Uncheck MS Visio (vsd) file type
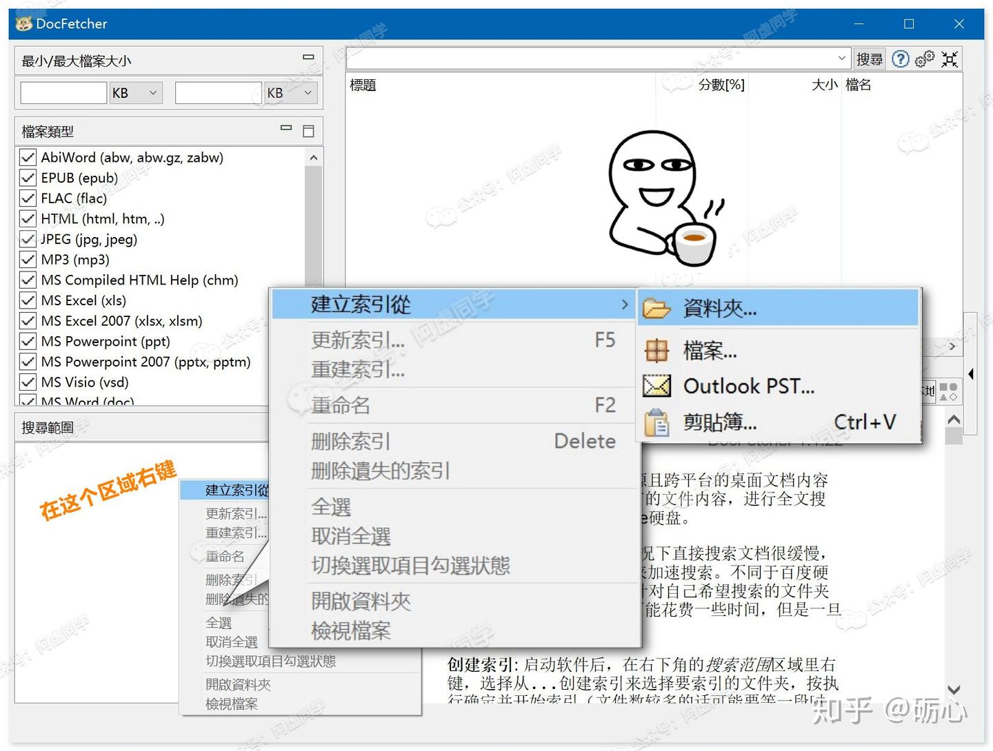This screenshot has height=751, width=993. click(28, 382)
